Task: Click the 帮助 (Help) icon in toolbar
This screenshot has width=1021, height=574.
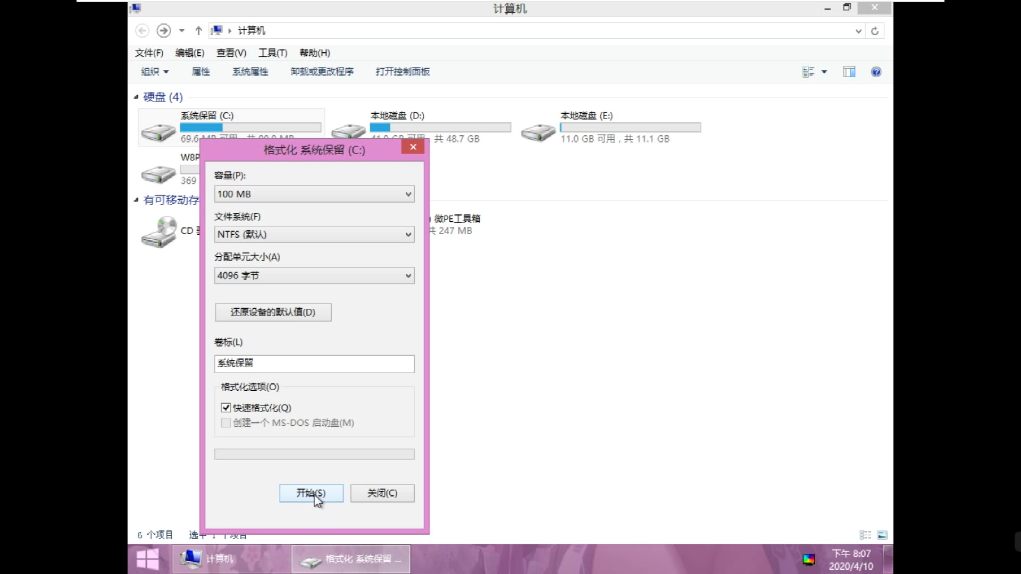Action: [x=876, y=72]
